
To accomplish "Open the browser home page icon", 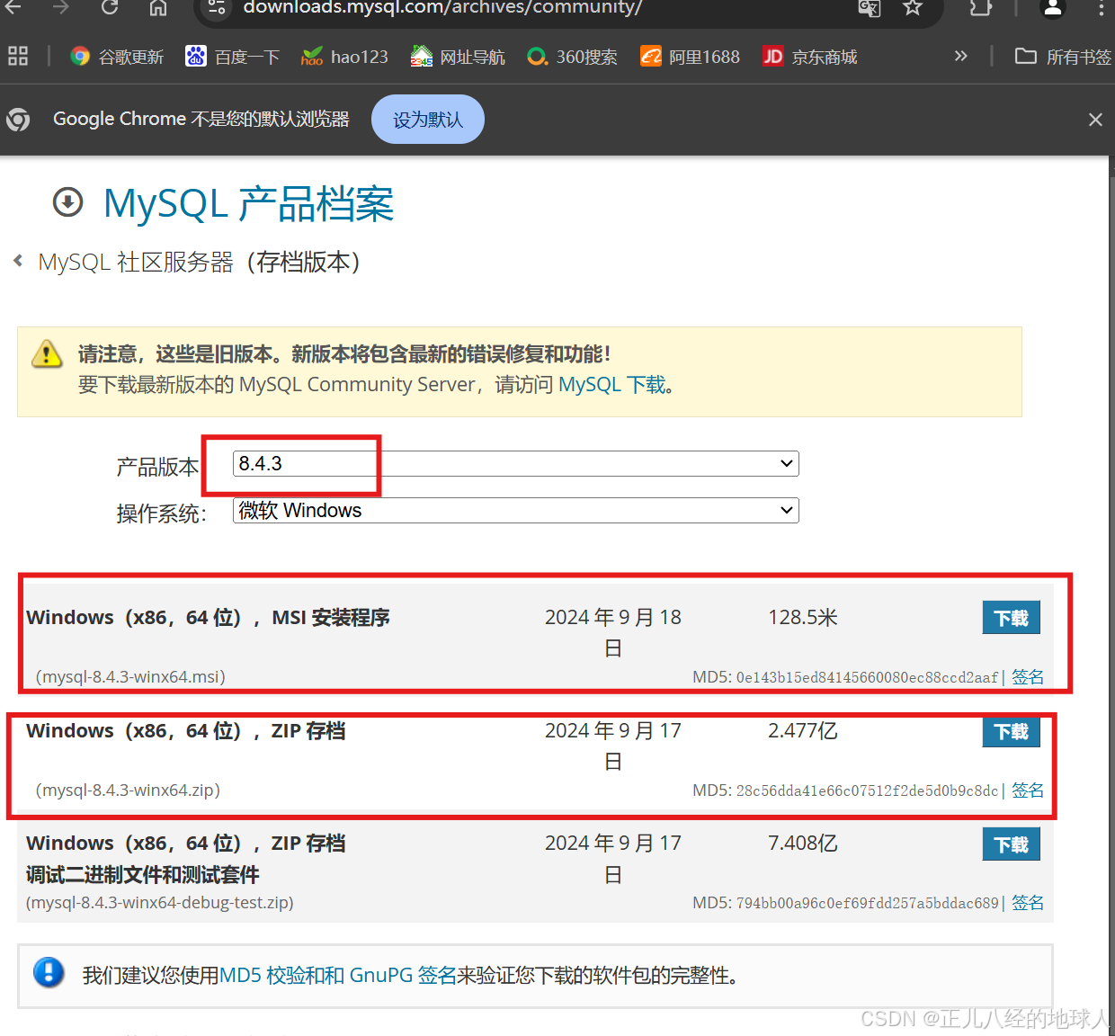I will click(x=158, y=7).
